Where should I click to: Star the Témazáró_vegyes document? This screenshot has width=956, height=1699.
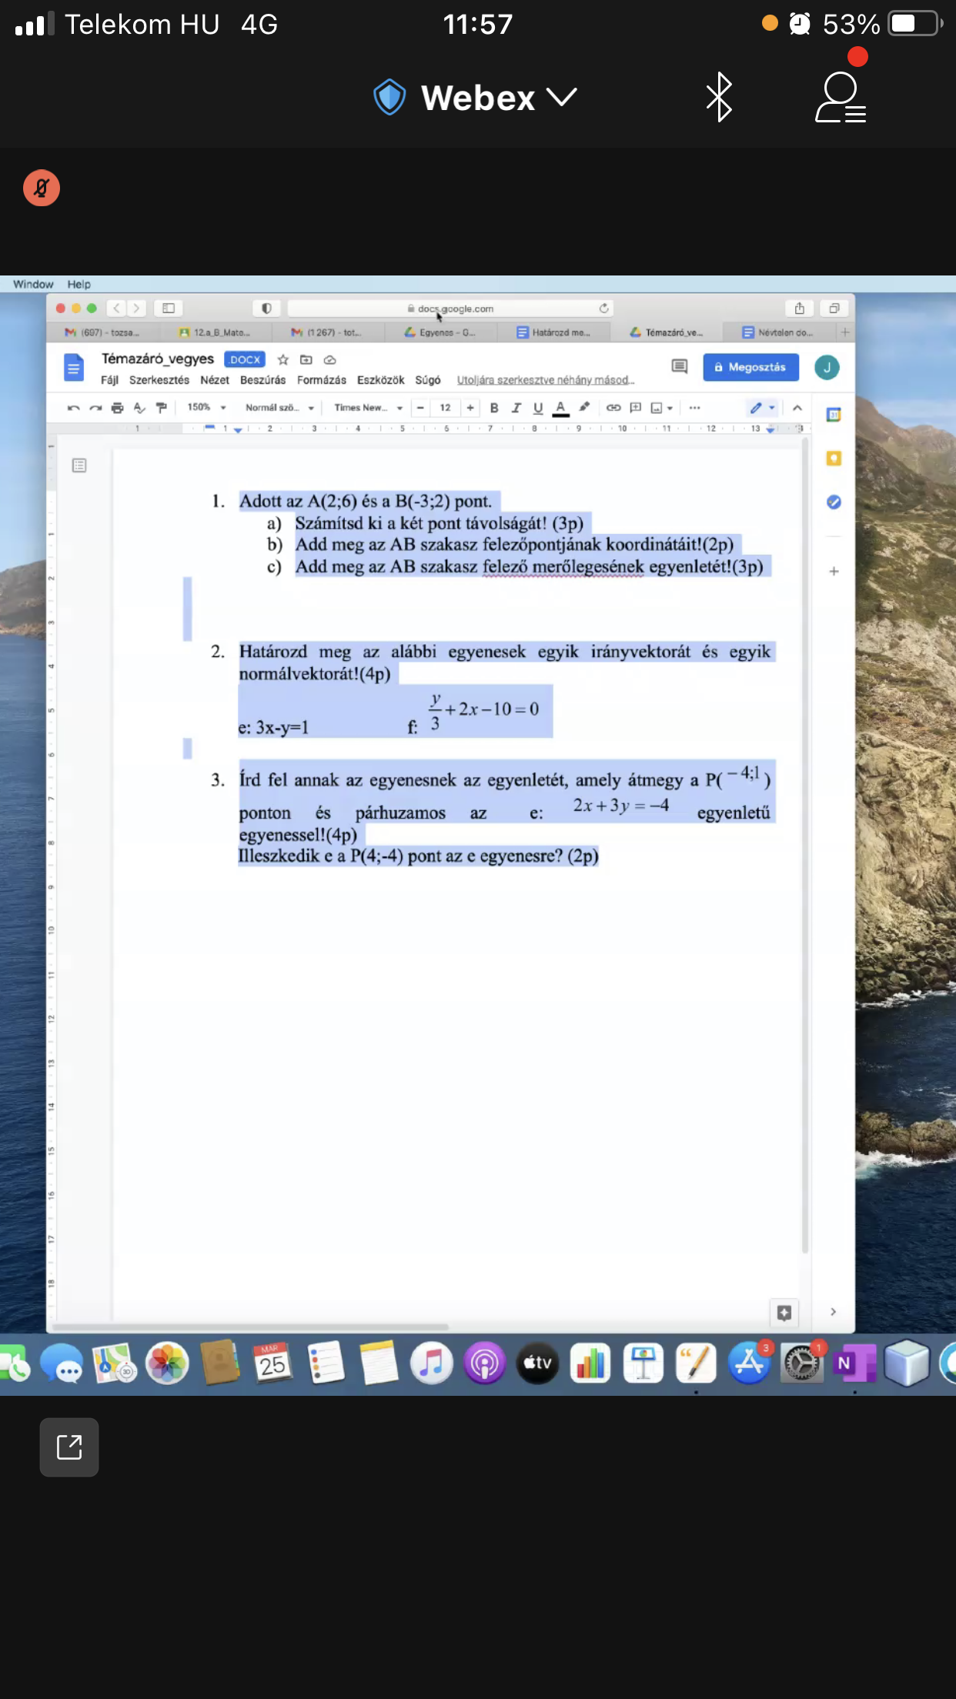point(283,359)
